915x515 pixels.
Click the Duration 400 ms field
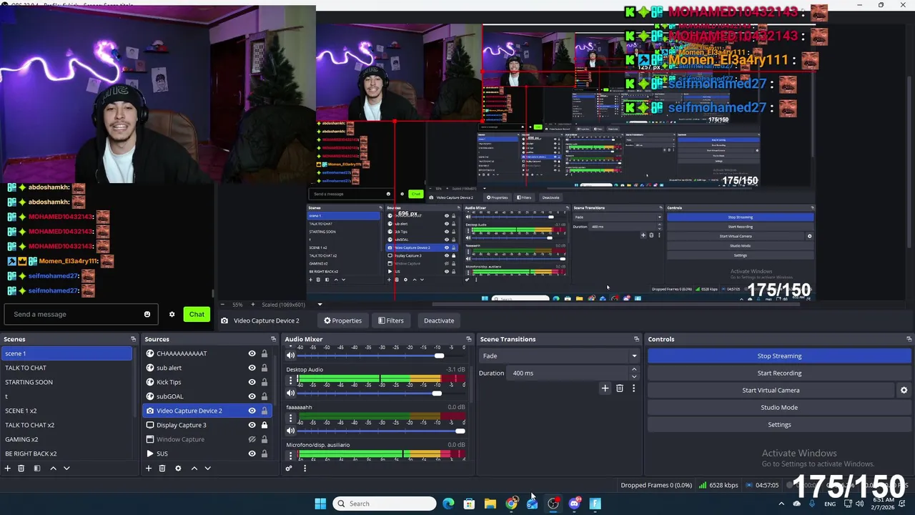pos(568,373)
